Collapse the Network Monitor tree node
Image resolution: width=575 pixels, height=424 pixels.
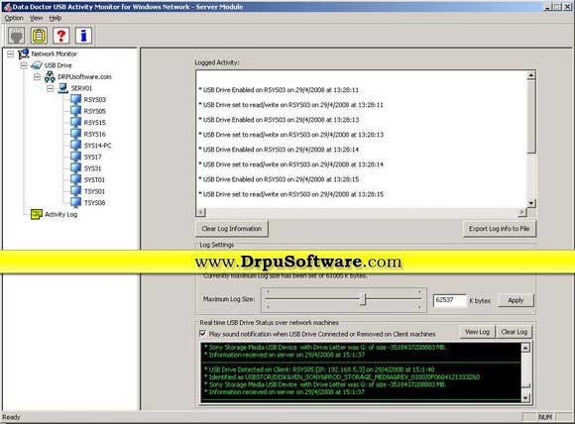pos(11,54)
